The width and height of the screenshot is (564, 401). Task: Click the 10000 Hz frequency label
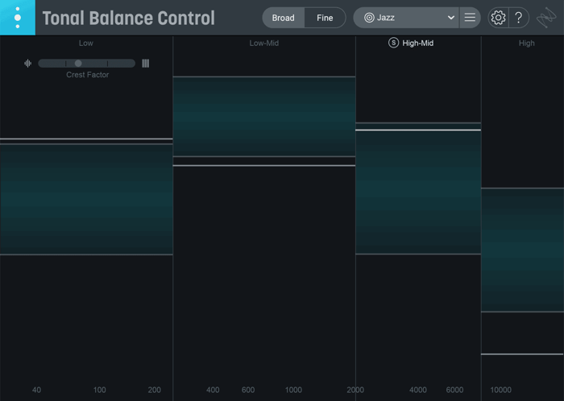click(x=500, y=390)
